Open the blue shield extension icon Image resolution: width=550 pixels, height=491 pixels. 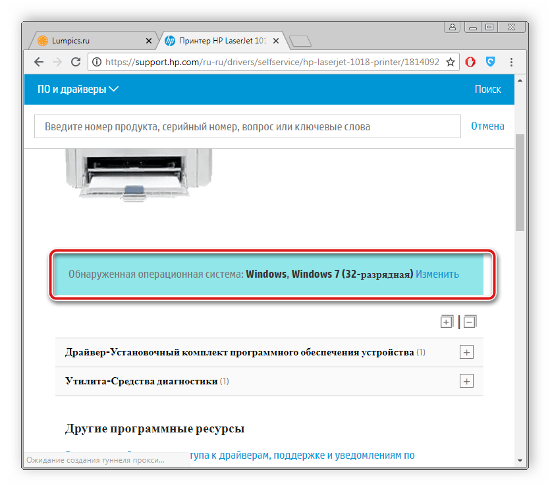click(x=490, y=62)
